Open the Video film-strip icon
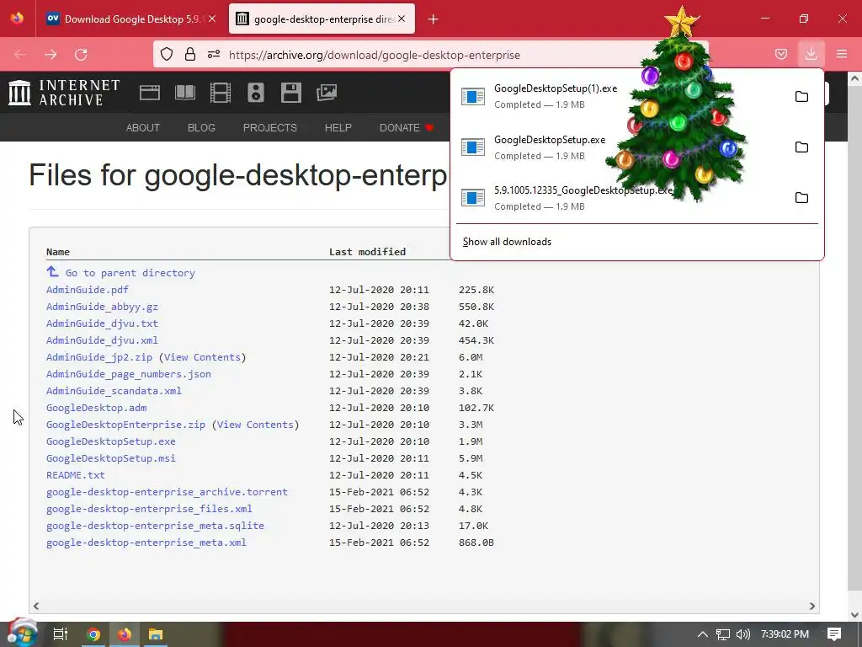 pyautogui.click(x=221, y=93)
